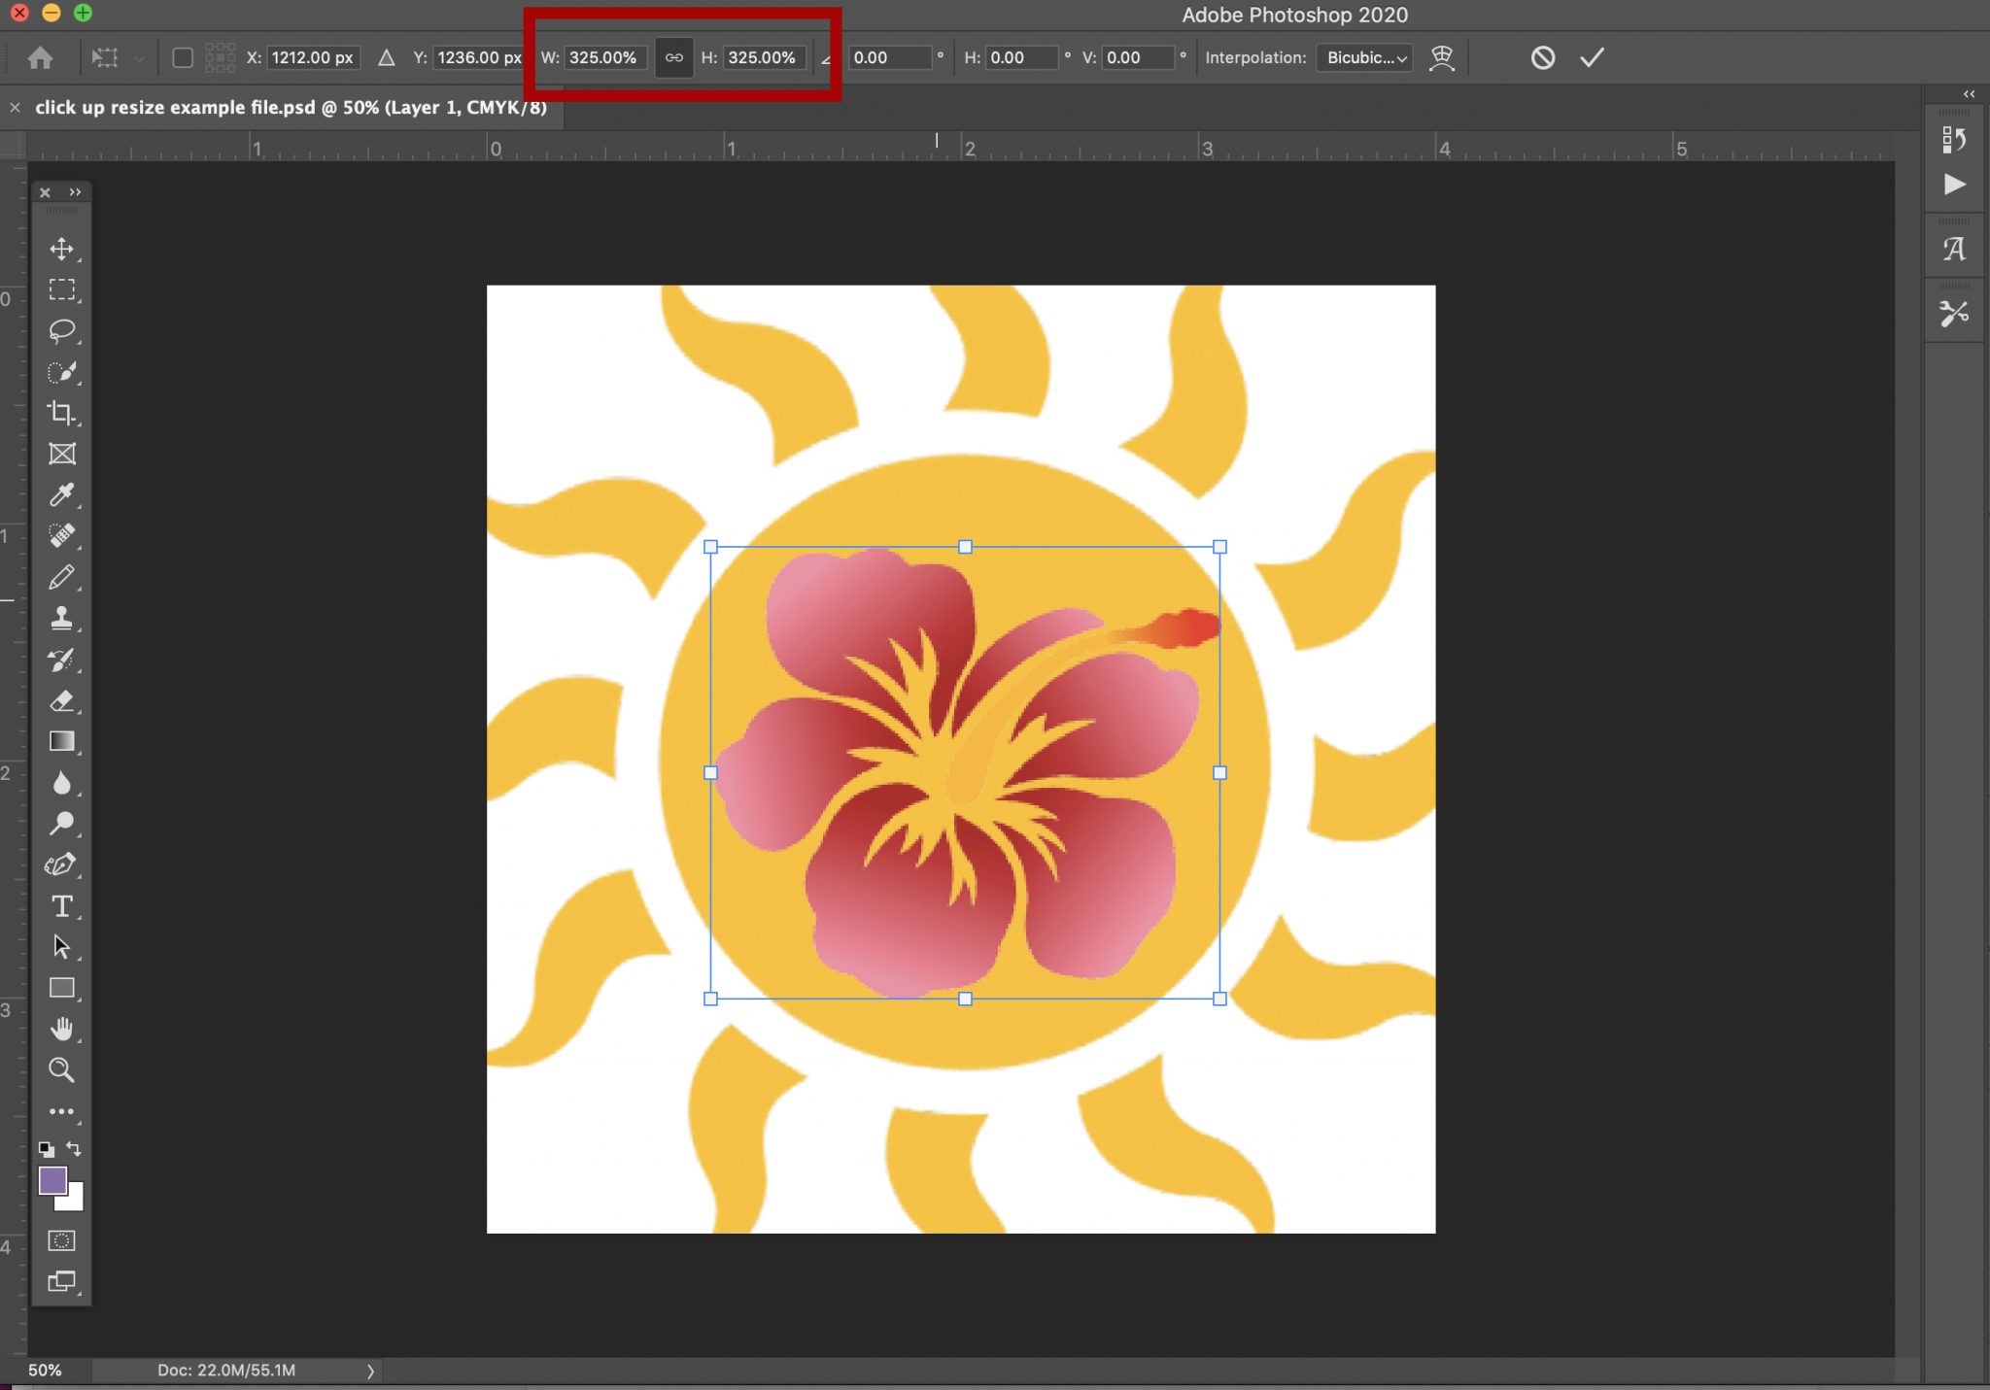The image size is (1990, 1390).
Task: Cancel the transform with the slash button
Action: (x=1543, y=57)
